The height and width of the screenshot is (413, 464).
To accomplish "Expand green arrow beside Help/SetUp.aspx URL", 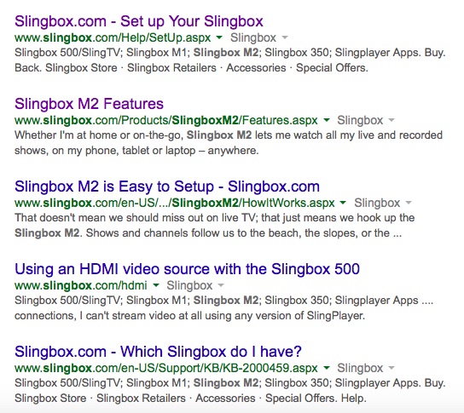I will tap(219, 37).
